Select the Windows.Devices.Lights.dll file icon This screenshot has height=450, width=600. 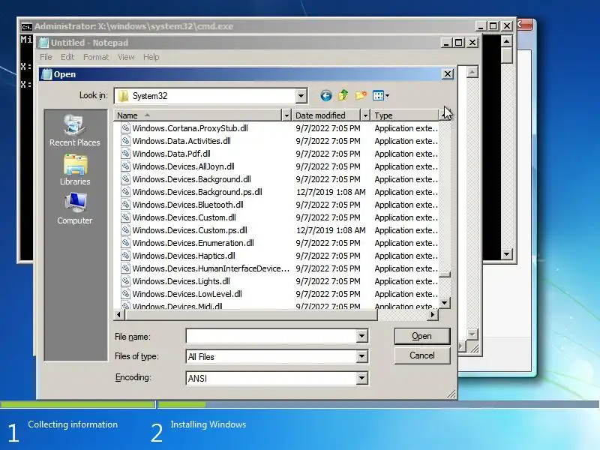tap(125, 280)
